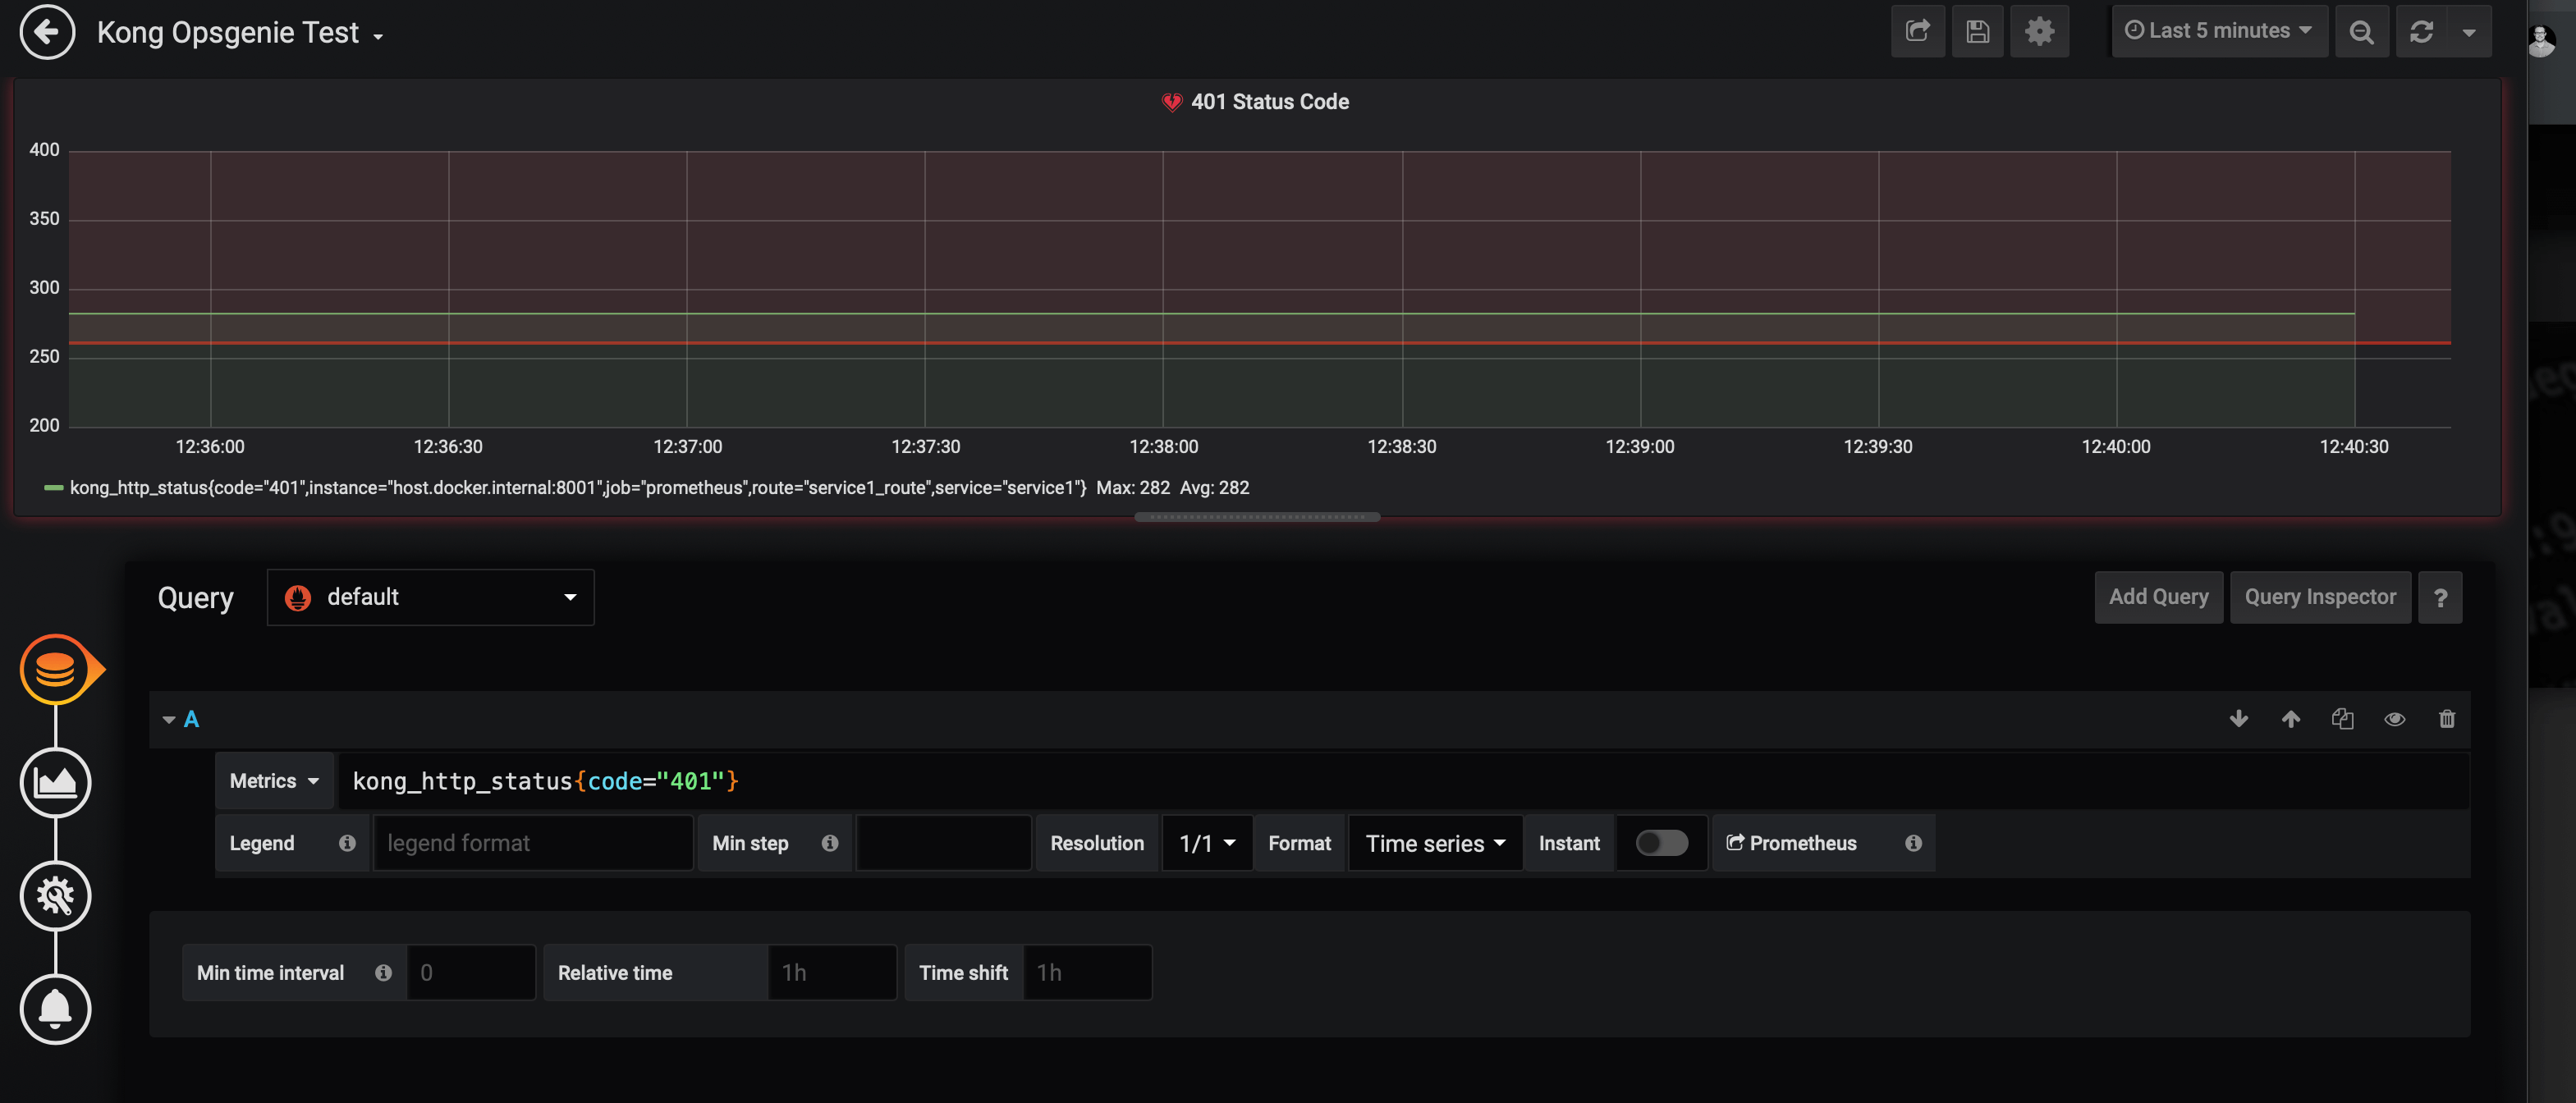Screen dimensions: 2576x1103
Task: Open dashboard settings gear icon
Action: click(2039, 32)
